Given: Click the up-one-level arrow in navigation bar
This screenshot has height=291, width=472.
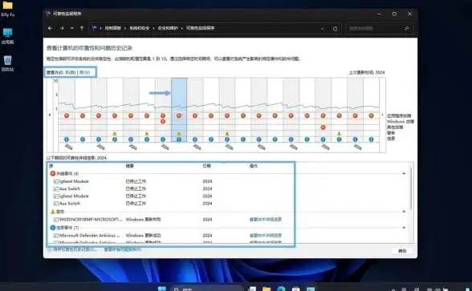Looking at the screenshot, I should tap(82, 28).
